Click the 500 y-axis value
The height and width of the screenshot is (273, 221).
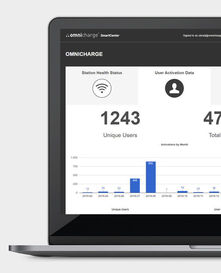(x=75, y=175)
